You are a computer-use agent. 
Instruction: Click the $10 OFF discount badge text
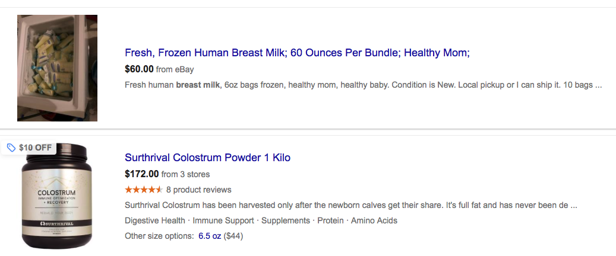point(36,148)
